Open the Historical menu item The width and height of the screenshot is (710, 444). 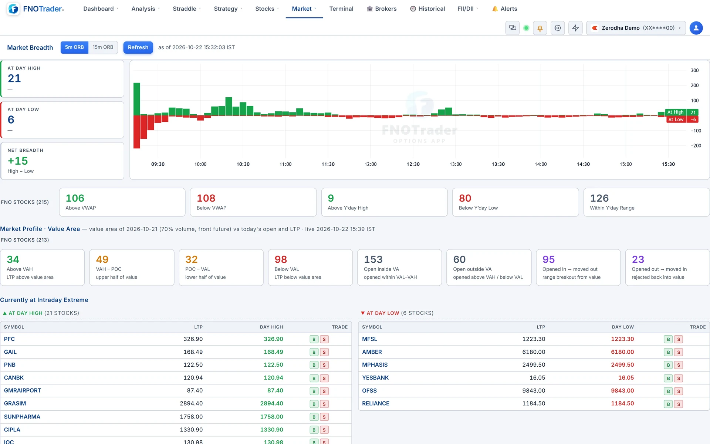pyautogui.click(x=427, y=9)
